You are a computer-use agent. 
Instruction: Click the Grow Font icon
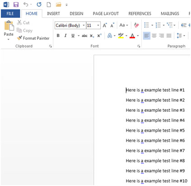point(105,25)
